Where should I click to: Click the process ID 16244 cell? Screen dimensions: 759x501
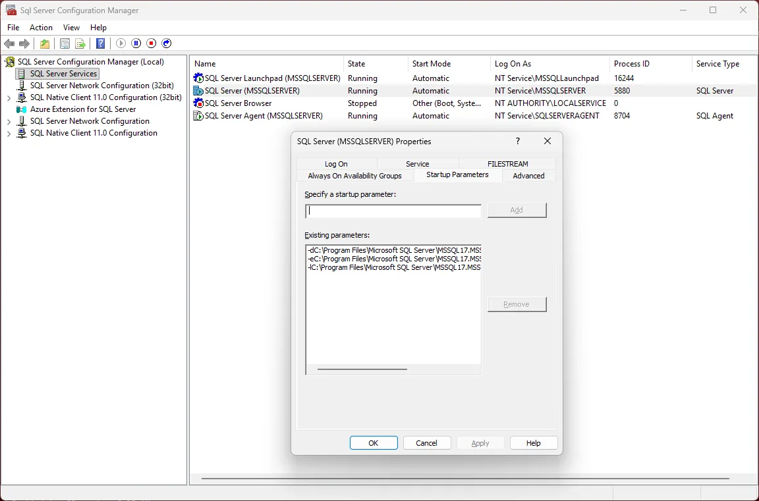pyautogui.click(x=624, y=78)
